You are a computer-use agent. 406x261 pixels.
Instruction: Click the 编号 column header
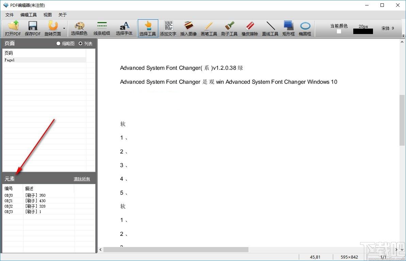(x=13, y=189)
